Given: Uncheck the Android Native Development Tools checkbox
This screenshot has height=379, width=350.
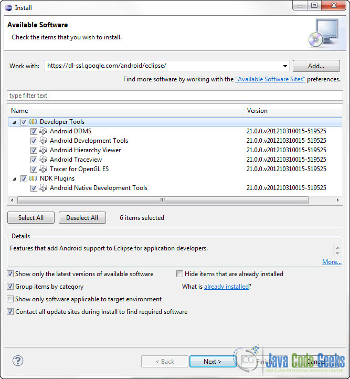Looking at the screenshot, I should [34, 188].
